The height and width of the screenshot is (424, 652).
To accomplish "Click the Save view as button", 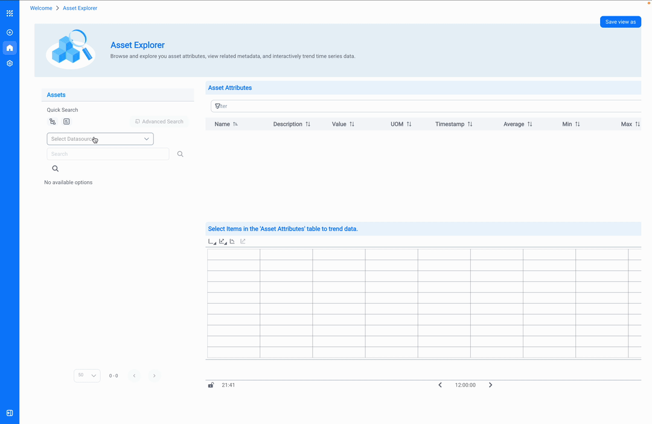I will [x=620, y=21].
